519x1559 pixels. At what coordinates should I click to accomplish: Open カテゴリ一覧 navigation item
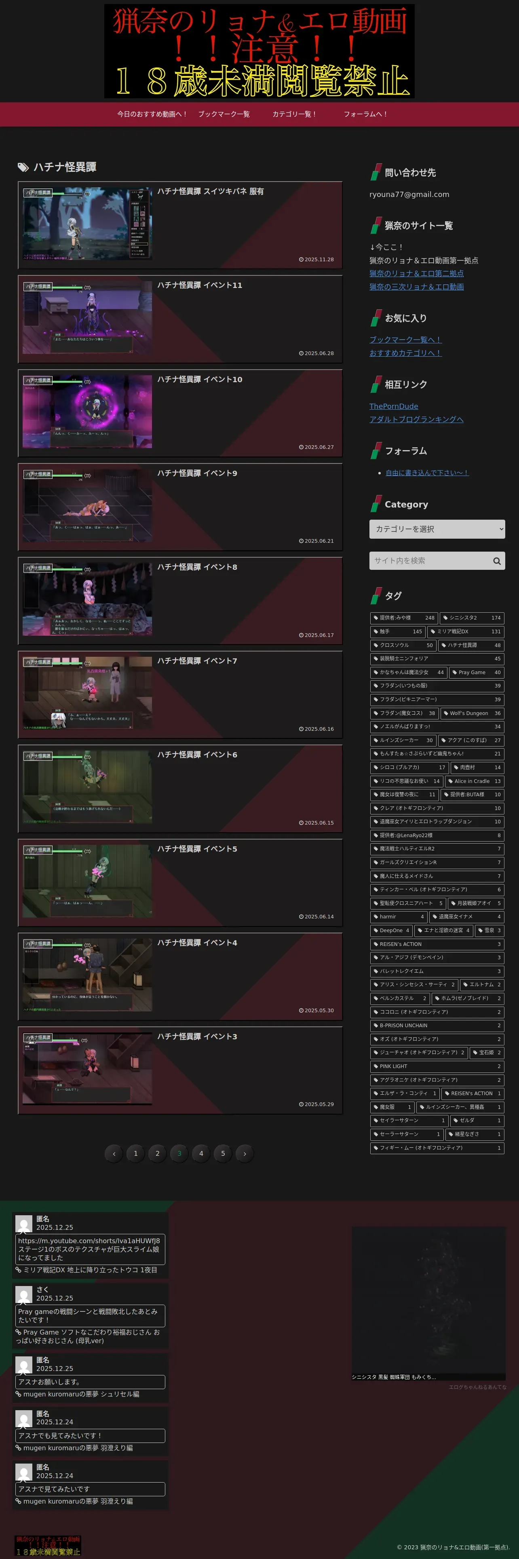tap(294, 114)
